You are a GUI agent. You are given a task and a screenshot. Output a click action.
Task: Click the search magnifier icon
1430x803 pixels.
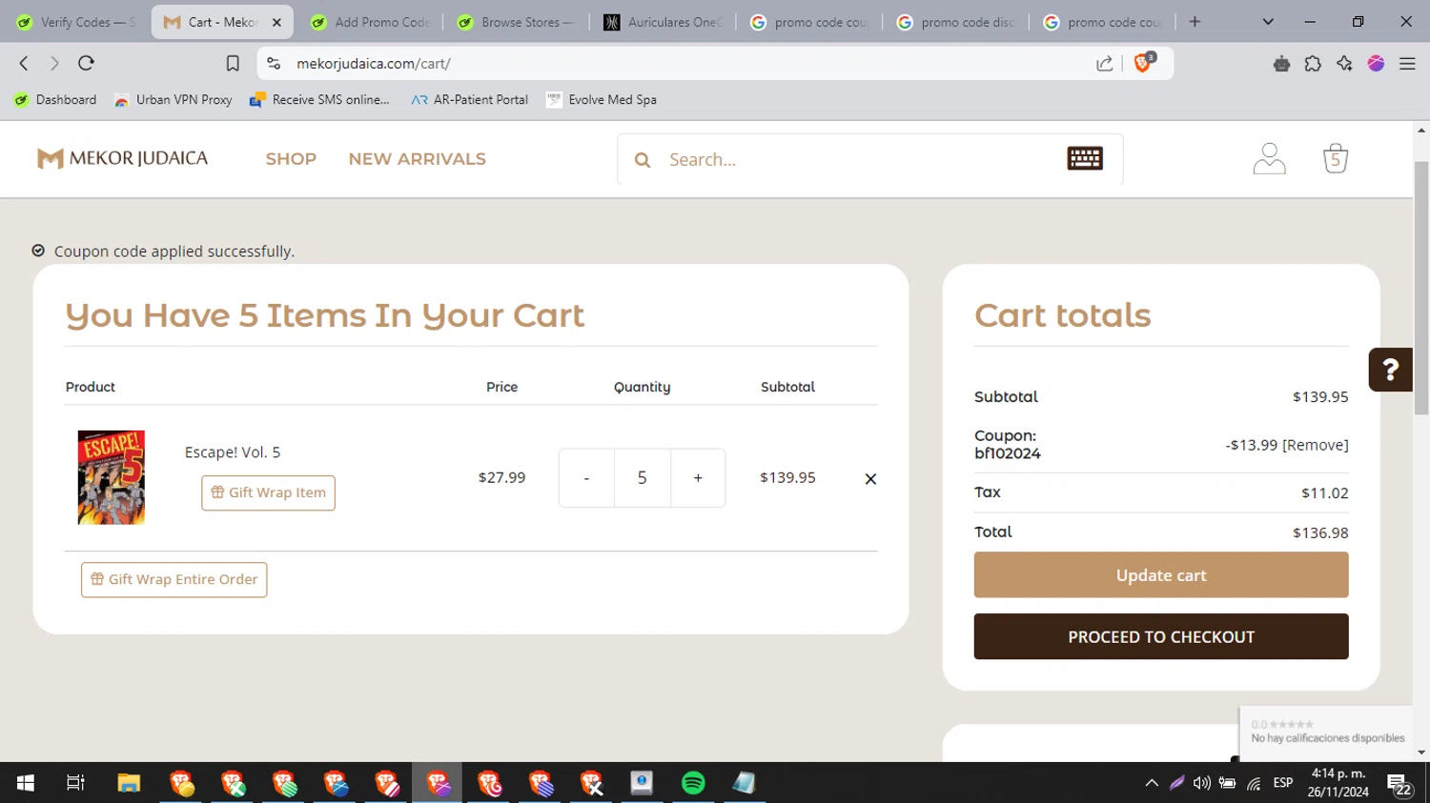(643, 160)
